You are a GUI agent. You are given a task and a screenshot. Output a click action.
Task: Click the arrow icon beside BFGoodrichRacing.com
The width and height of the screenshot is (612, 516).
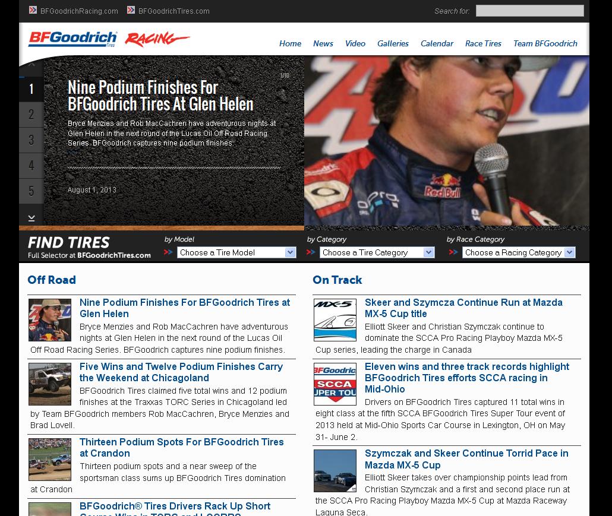[33, 10]
